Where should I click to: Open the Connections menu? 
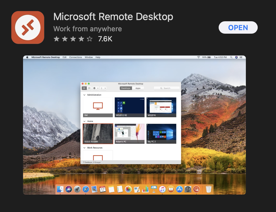76,57
